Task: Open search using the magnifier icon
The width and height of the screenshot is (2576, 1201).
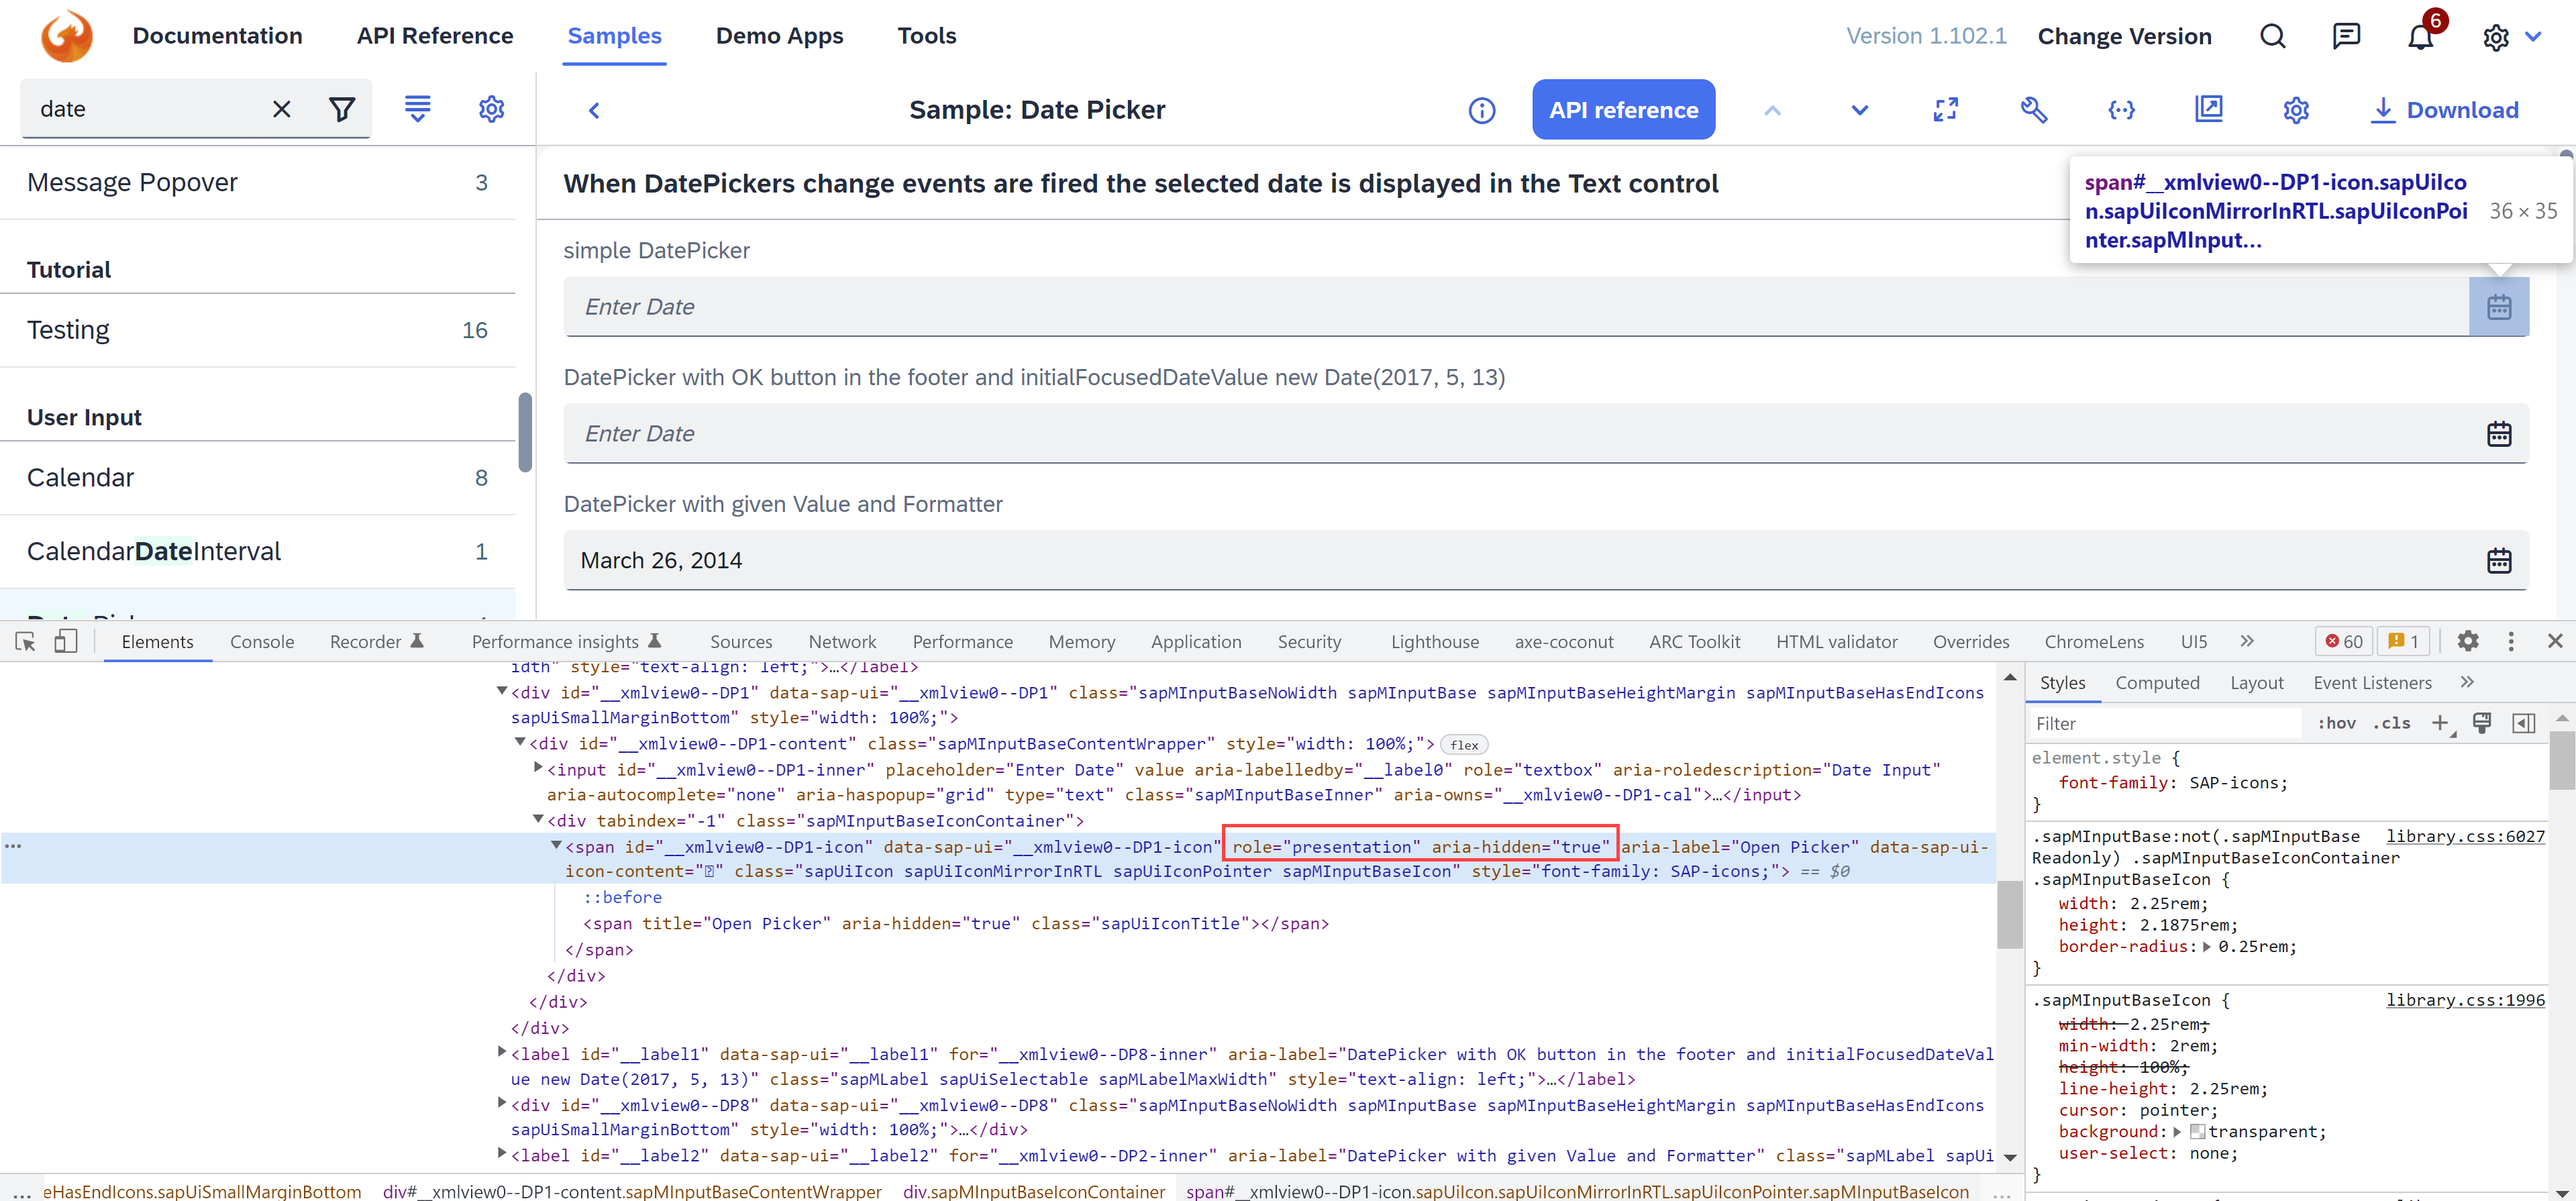Action: [2272, 36]
